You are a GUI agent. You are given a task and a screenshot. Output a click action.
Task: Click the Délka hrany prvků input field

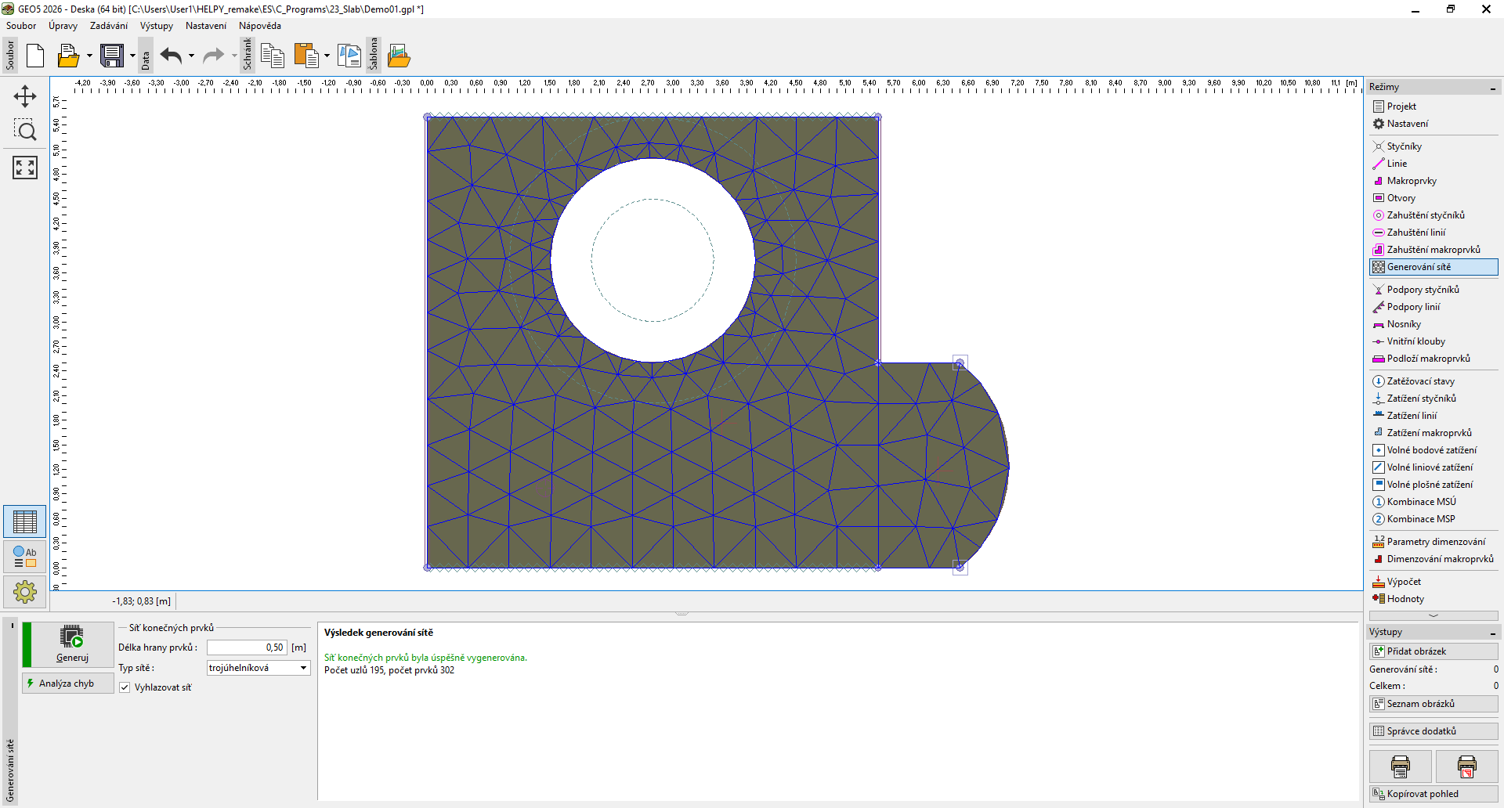coord(247,647)
